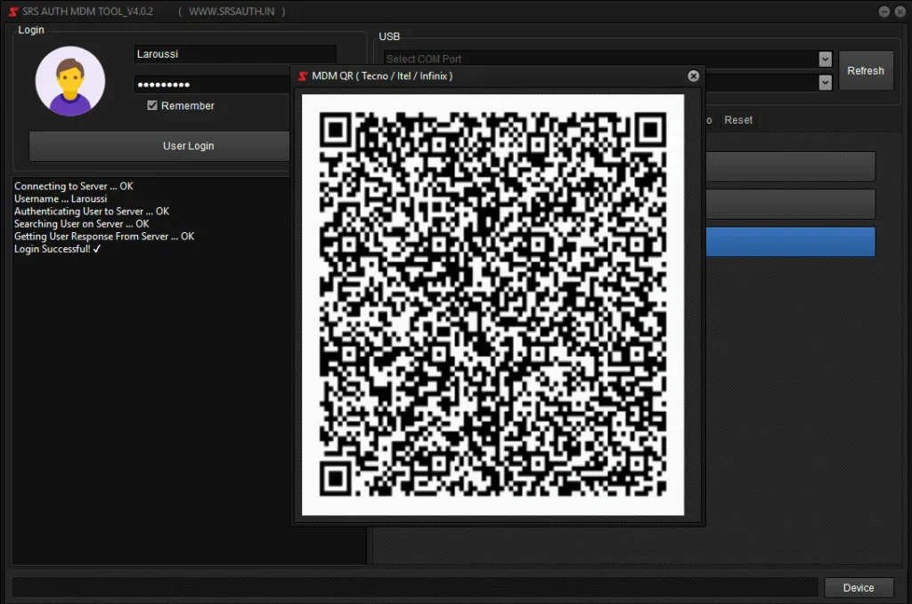
Task: Click the User Login button
Action: point(159,146)
